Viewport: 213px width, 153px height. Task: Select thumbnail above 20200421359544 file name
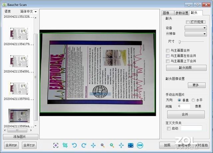[x=19, y=116]
